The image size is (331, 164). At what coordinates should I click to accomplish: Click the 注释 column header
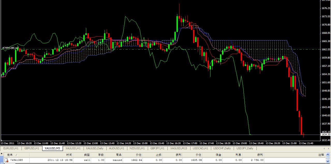[x=321, y=155]
